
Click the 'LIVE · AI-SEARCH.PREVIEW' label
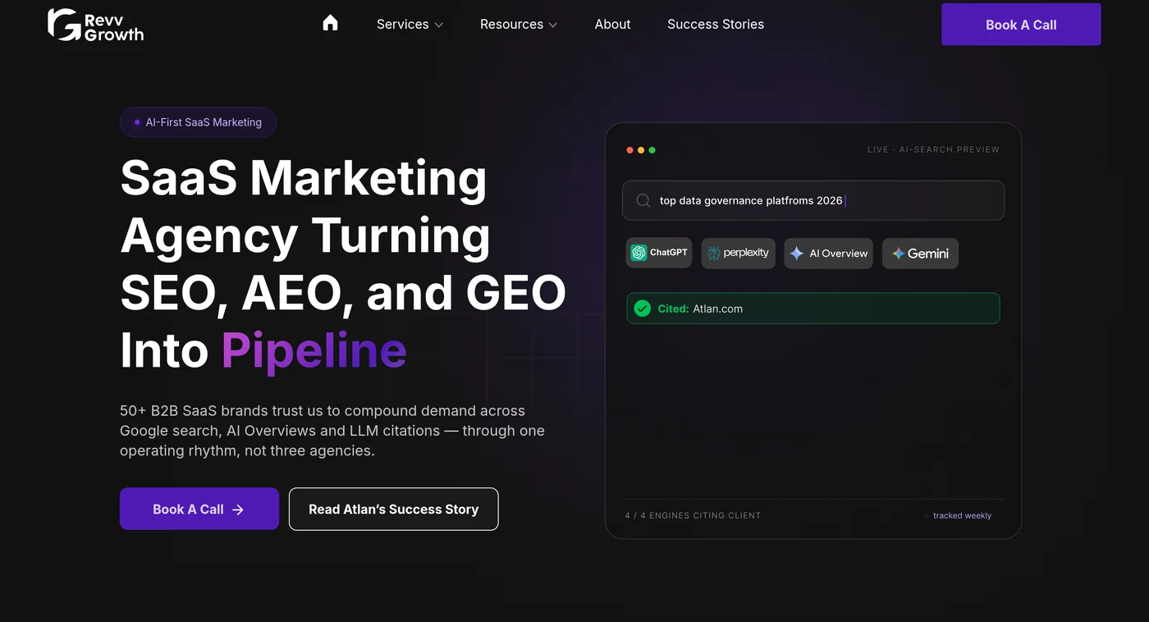coord(933,149)
